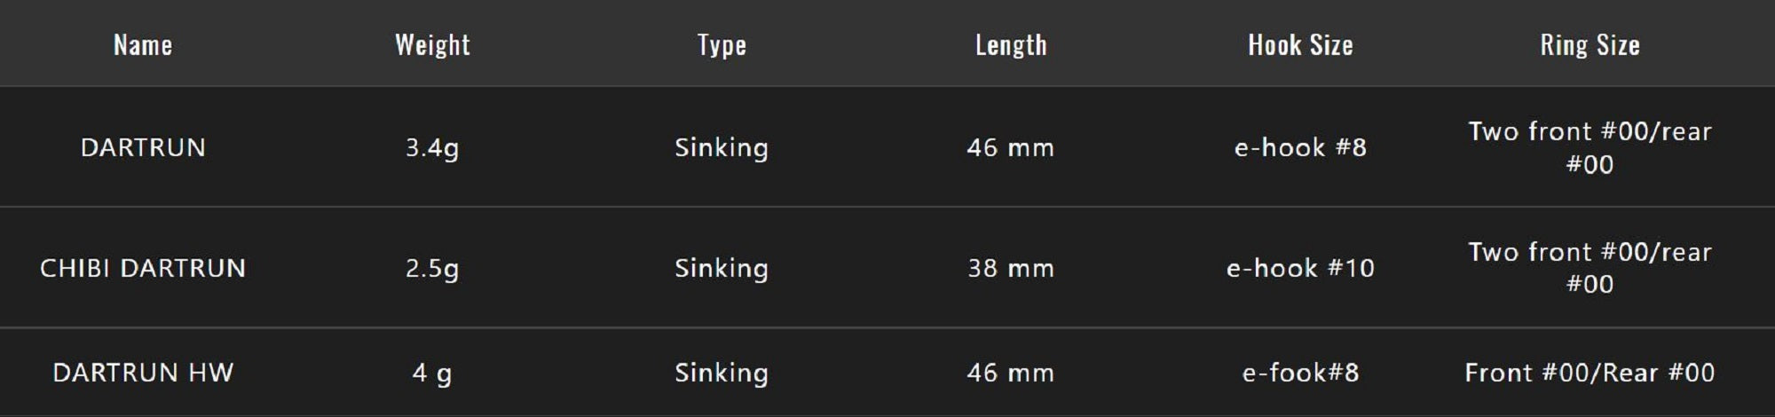The width and height of the screenshot is (1775, 417).
Task: Click the Weight column header
Action: pyautogui.click(x=432, y=44)
